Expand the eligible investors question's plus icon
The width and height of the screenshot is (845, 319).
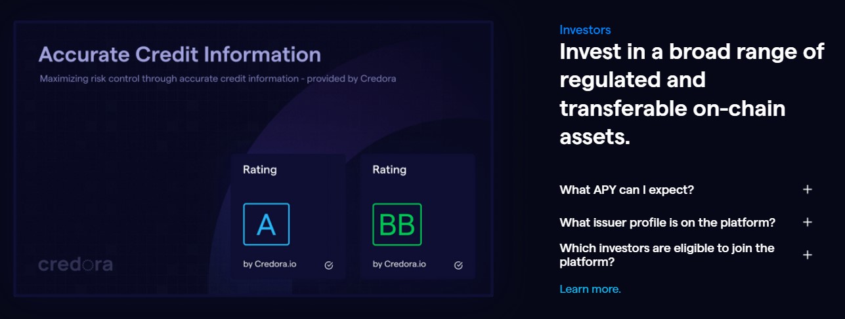[808, 255]
